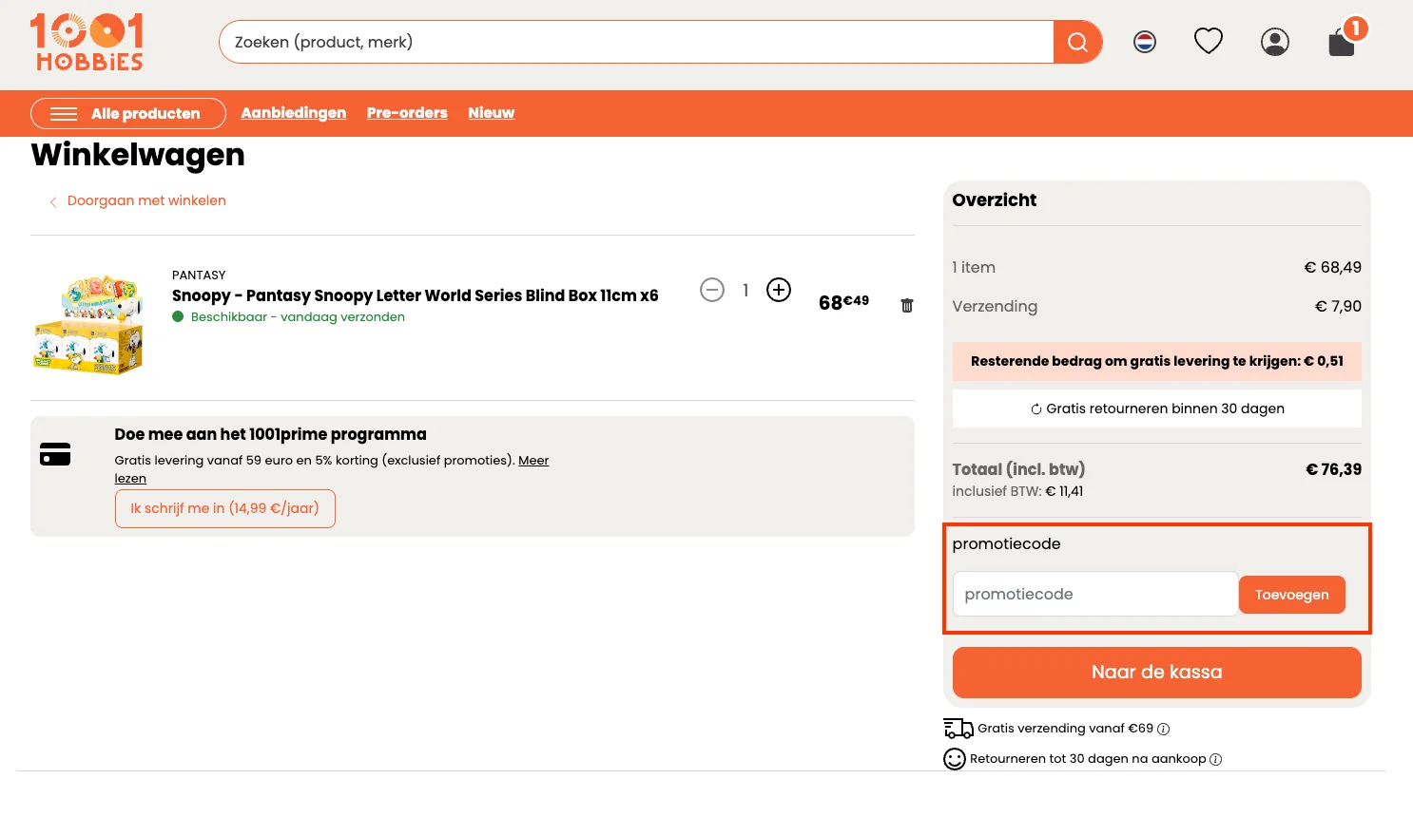Increase quantity with the plus button
1413x817 pixels.
point(779,290)
